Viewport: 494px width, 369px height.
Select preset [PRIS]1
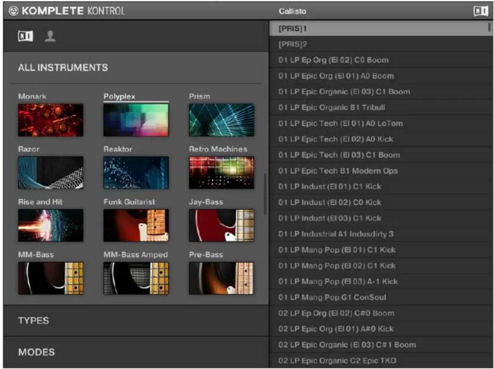click(381, 28)
